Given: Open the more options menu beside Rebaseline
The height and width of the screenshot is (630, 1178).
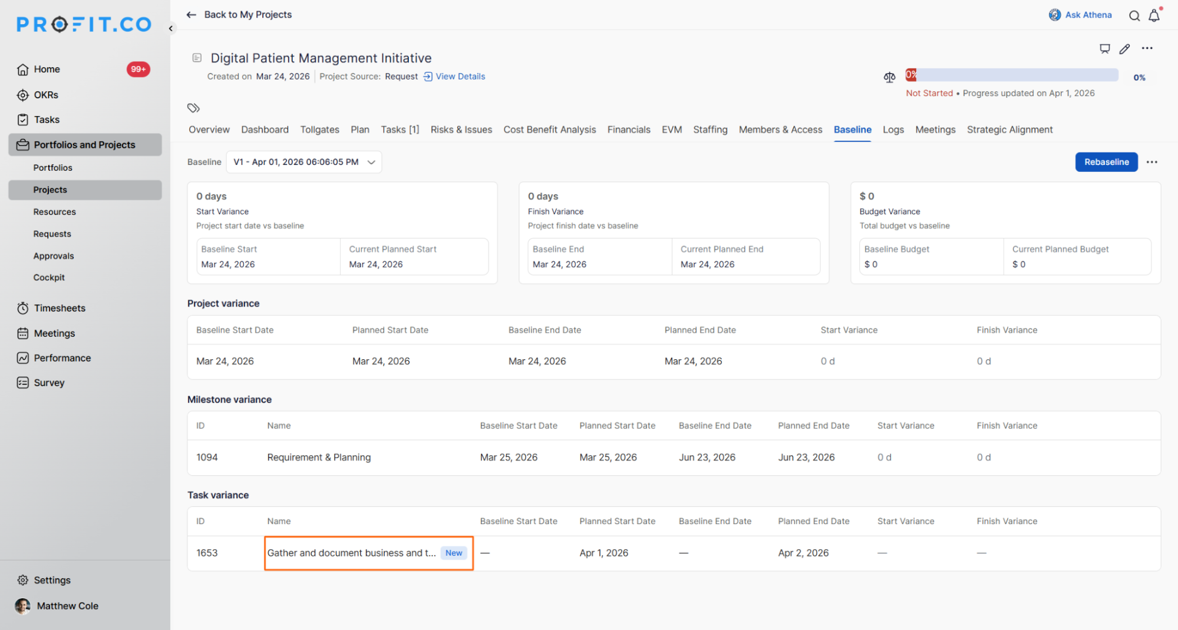Looking at the screenshot, I should pos(1151,162).
